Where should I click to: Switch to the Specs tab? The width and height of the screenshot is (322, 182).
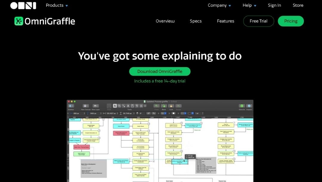click(196, 21)
